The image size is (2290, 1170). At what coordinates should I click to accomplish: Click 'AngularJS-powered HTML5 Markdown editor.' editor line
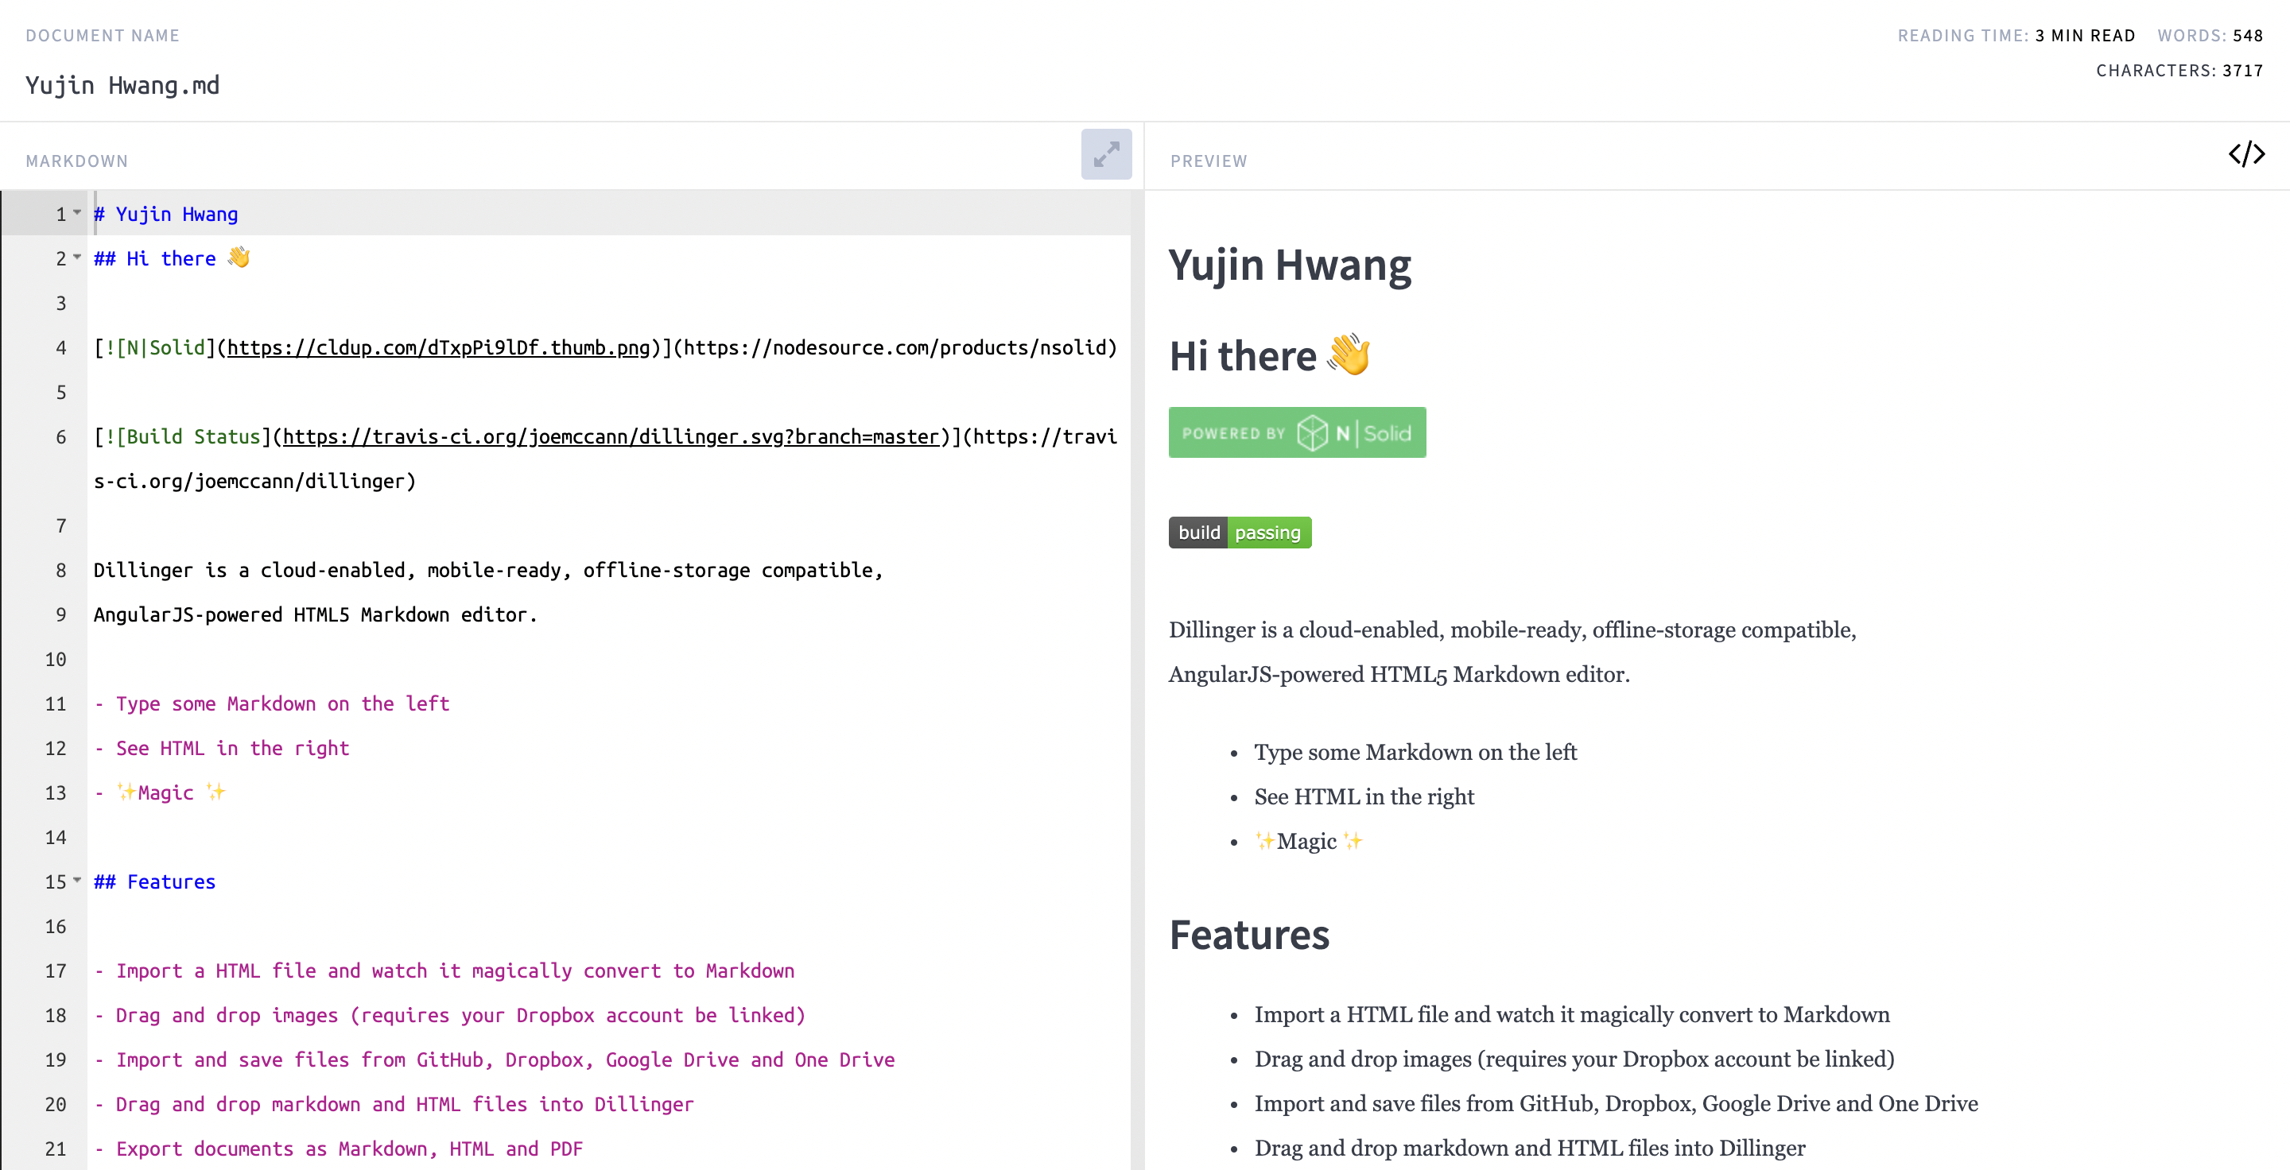coord(316,614)
